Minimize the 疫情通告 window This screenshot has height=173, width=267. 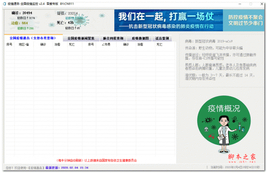tap(240, 4)
